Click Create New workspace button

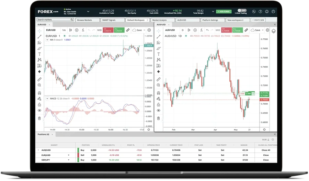(x=258, y=20)
